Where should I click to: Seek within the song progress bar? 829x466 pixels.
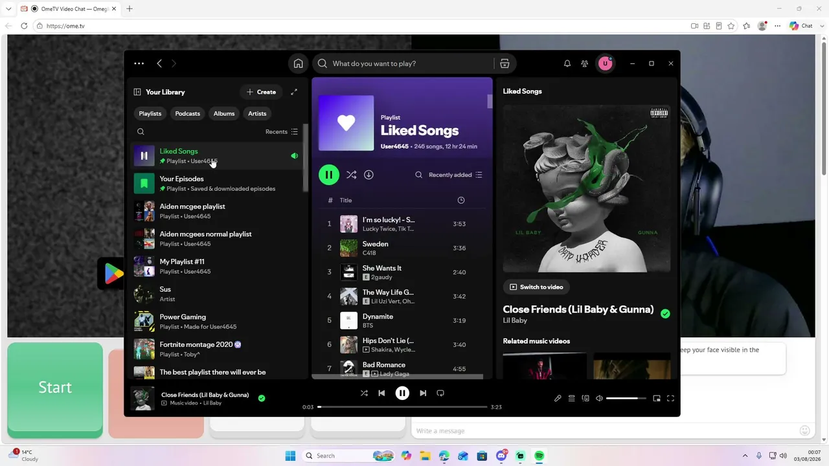(402, 406)
